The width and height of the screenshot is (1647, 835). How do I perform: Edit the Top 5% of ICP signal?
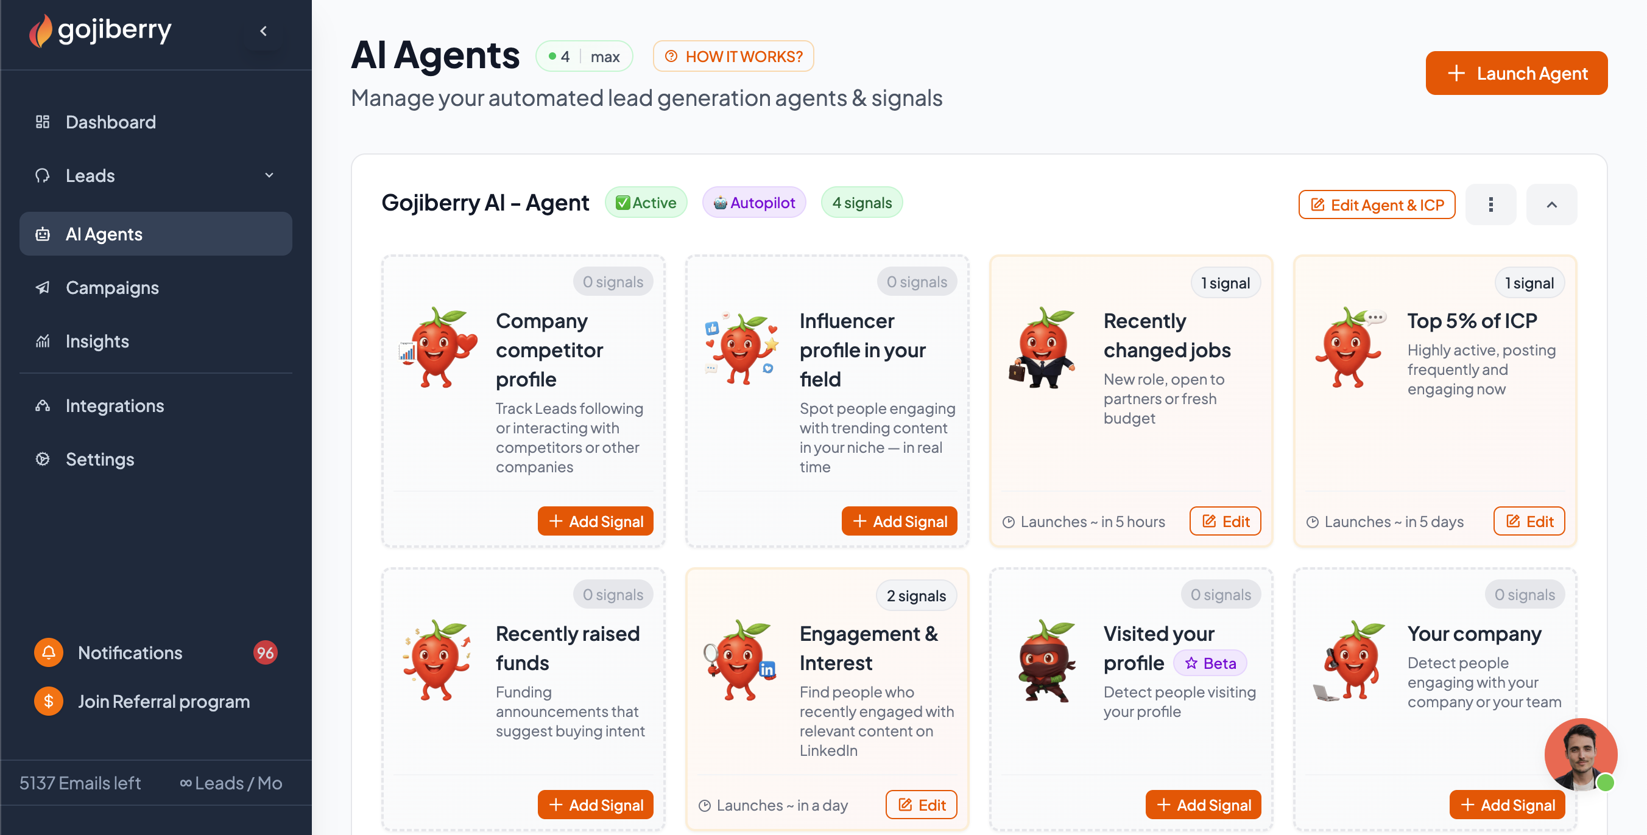(x=1529, y=522)
